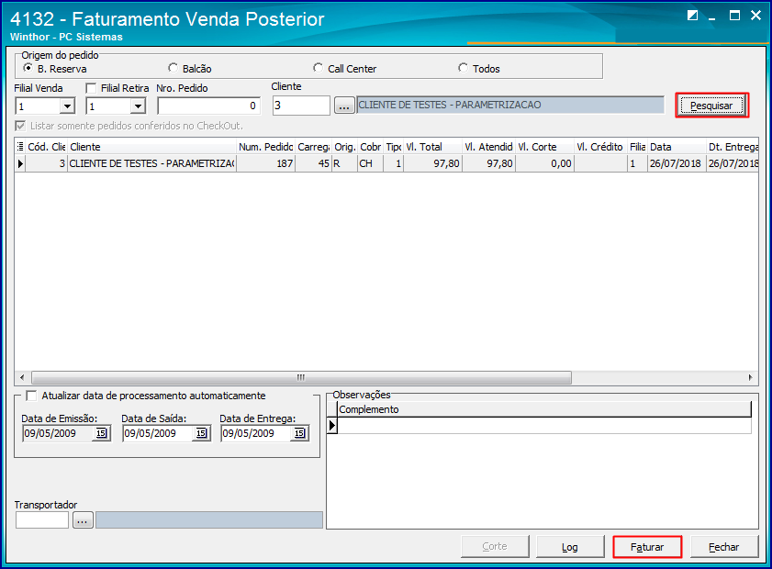Click the Vl. Atendido column header
This screenshot has height=569, width=772.
[x=489, y=147]
